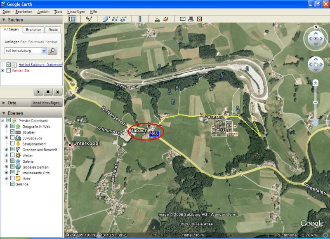Click the Inhalt hinzufügen button
This screenshot has height=239, width=330.
point(46,103)
